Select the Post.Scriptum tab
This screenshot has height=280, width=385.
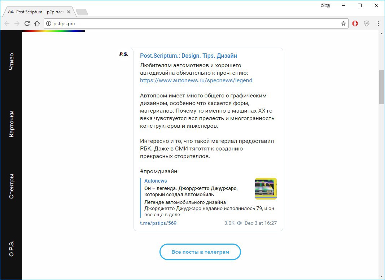point(39,12)
